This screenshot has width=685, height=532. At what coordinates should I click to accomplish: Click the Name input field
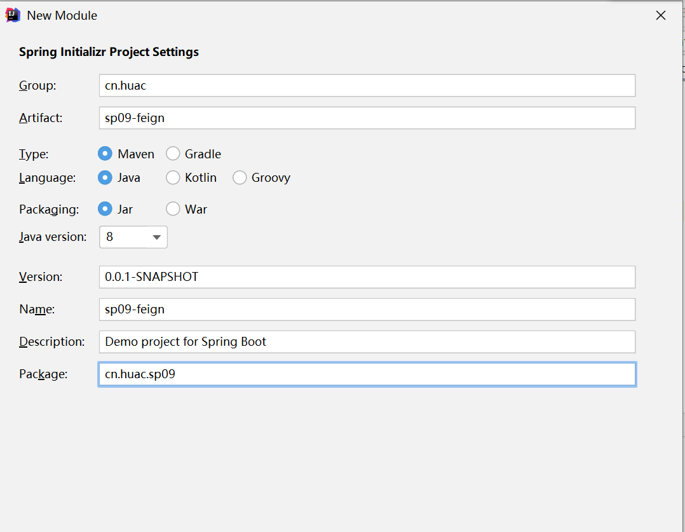pos(367,310)
